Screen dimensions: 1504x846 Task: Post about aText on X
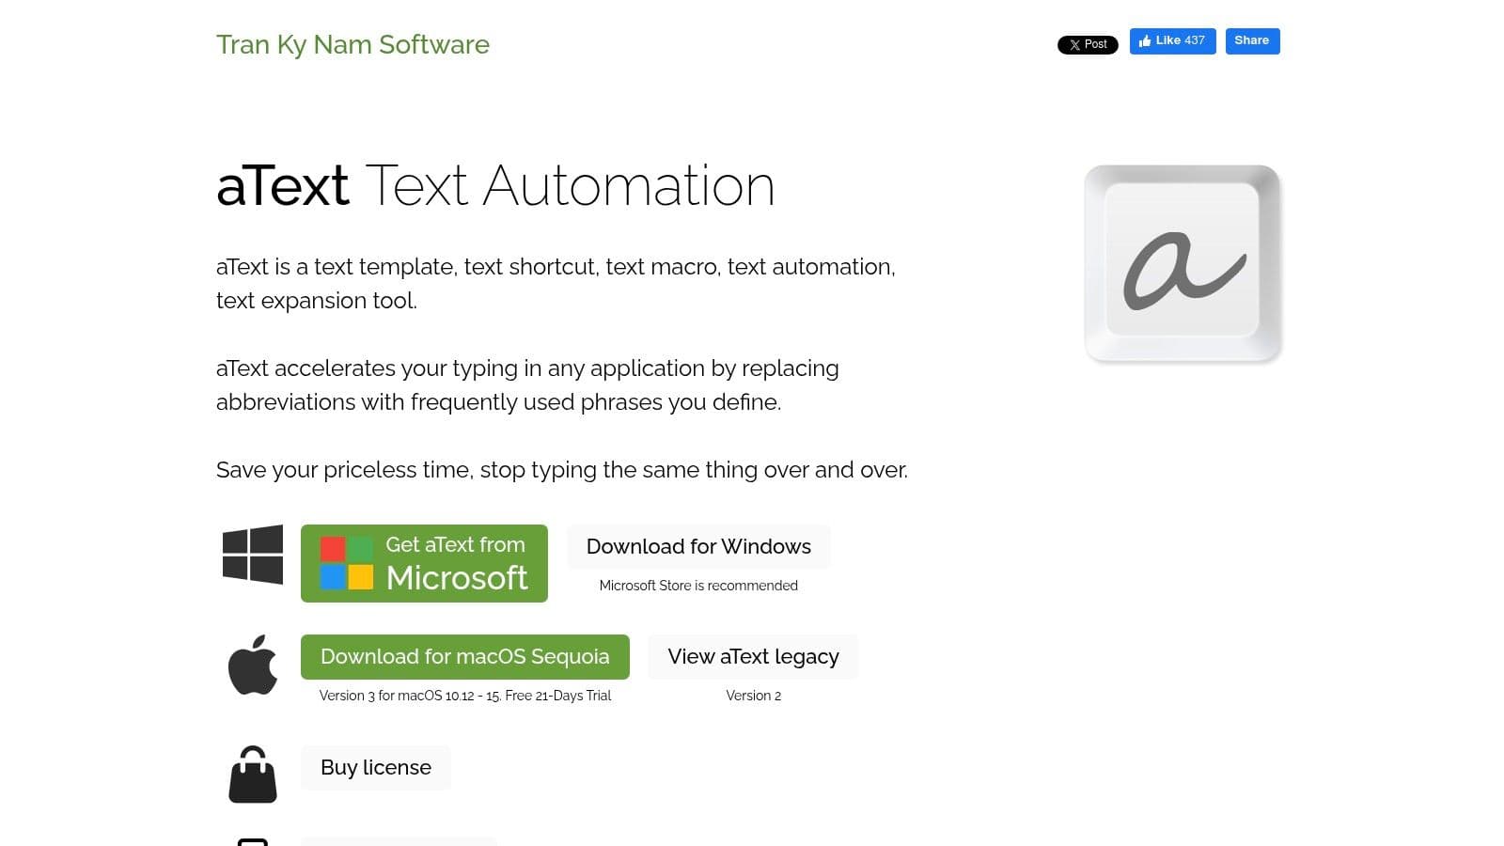click(1088, 44)
